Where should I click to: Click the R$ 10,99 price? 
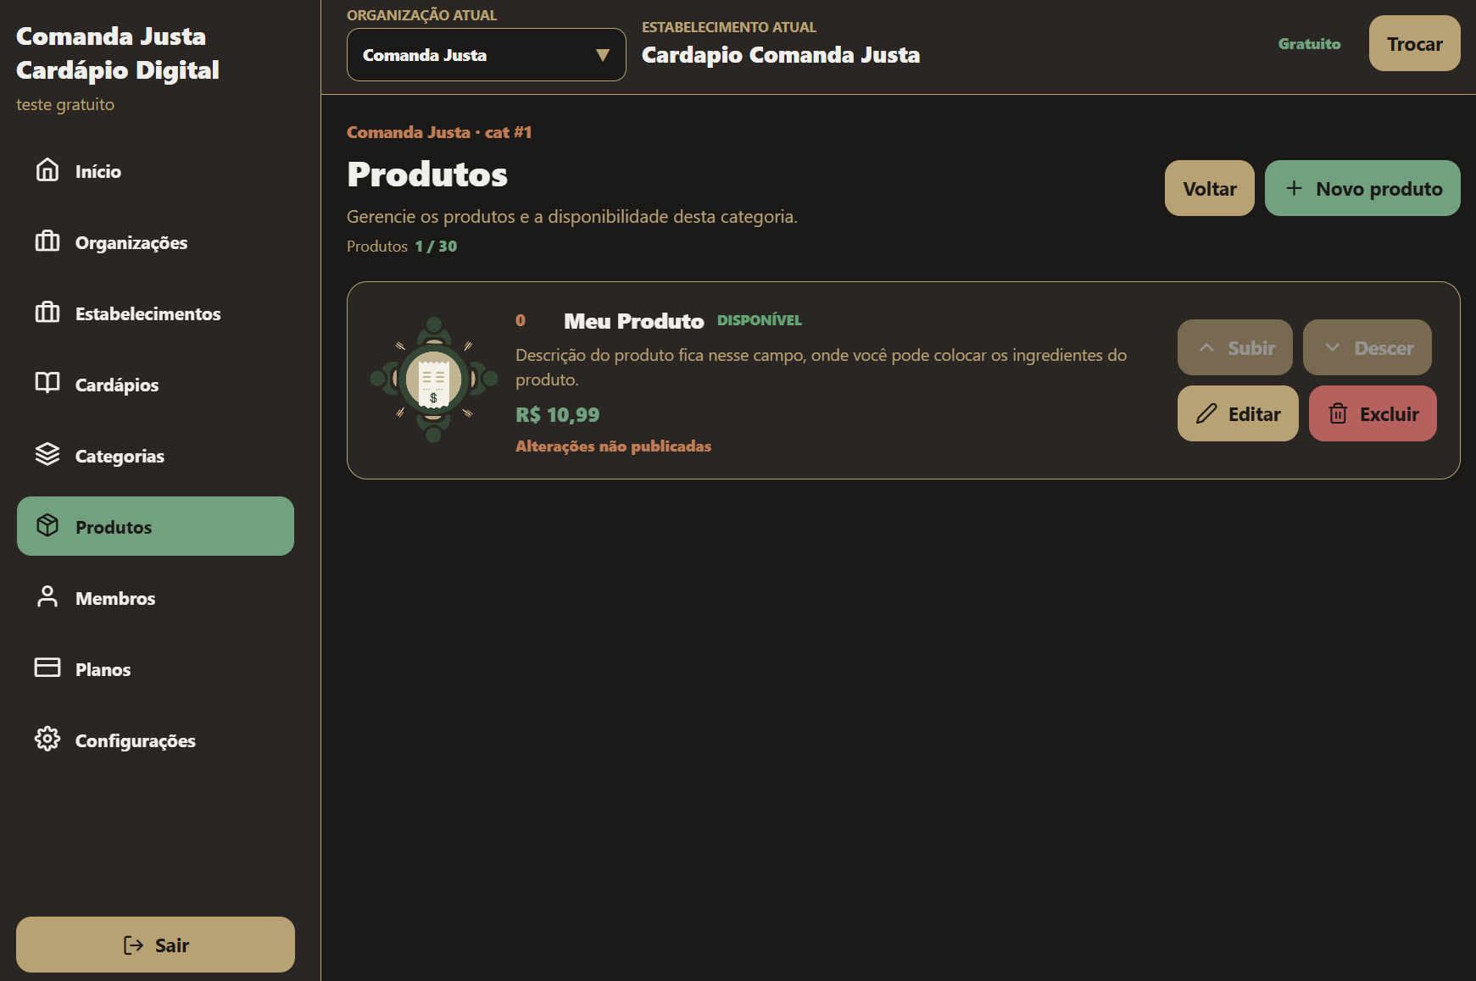coord(558,414)
